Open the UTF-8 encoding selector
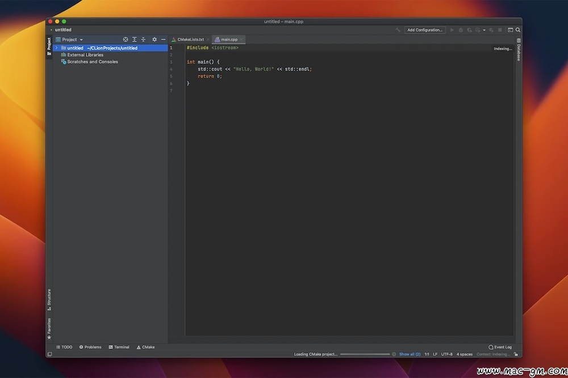 pyautogui.click(x=447, y=354)
